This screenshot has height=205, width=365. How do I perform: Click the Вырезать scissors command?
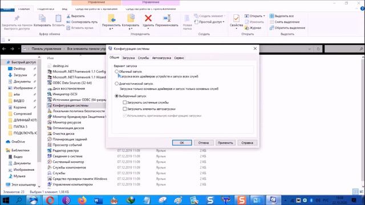[76, 16]
